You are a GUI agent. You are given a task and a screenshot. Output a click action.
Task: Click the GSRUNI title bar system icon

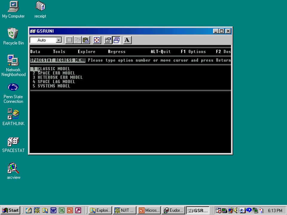coord(33,31)
